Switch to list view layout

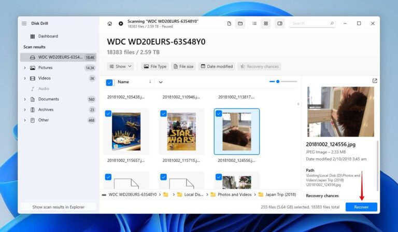coord(254,23)
